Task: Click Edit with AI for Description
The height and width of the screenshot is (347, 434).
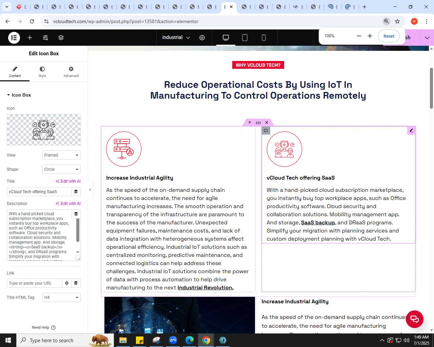Action: click(x=68, y=204)
